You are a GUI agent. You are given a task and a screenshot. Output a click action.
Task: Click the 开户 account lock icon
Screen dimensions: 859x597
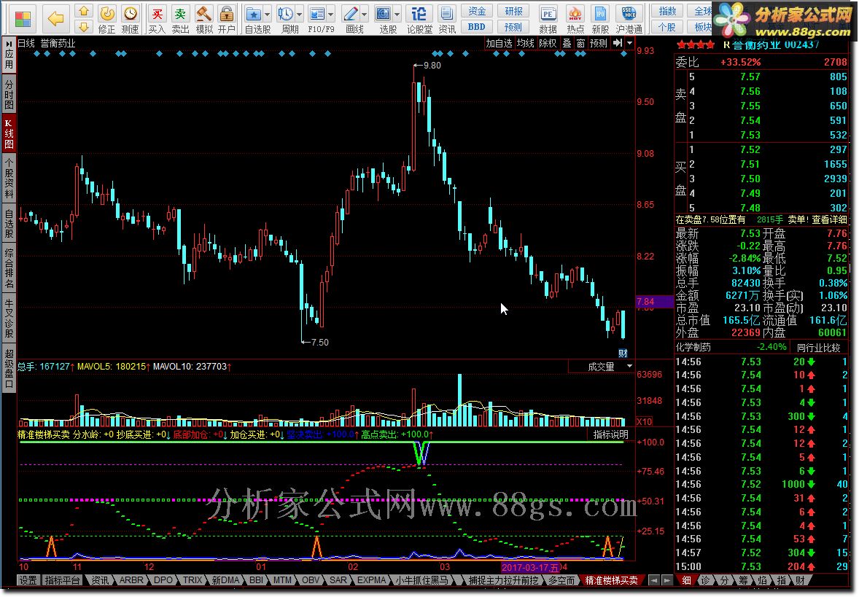point(226,19)
